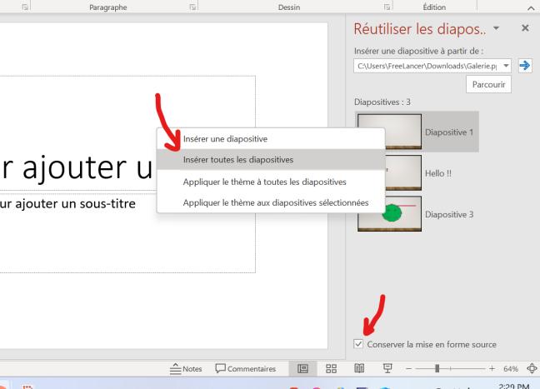Toggle Conserver la mise en forme source

click(x=359, y=344)
